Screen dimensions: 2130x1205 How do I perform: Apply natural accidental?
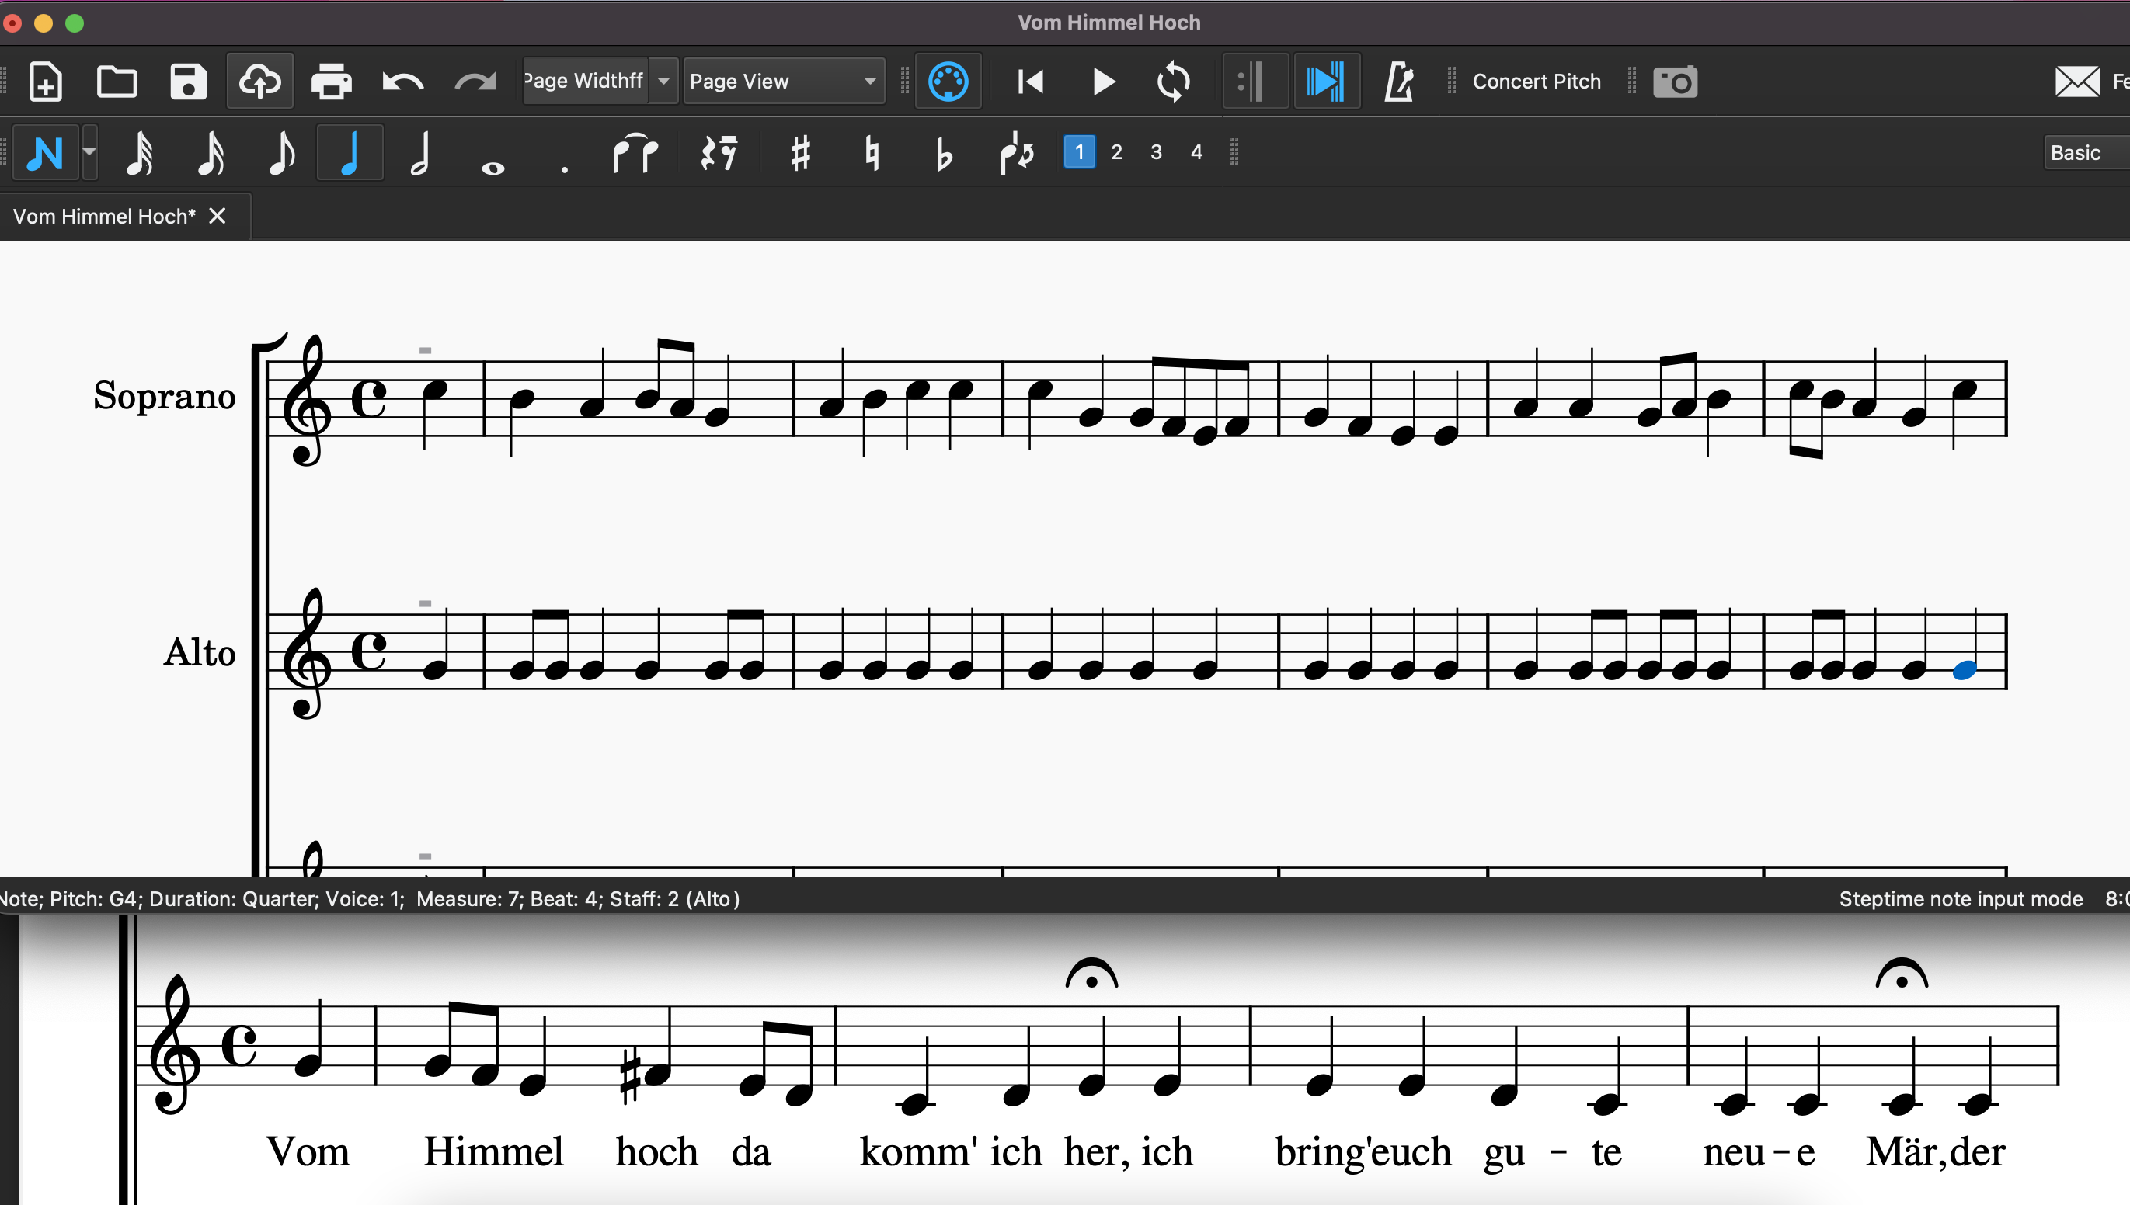[x=871, y=152]
